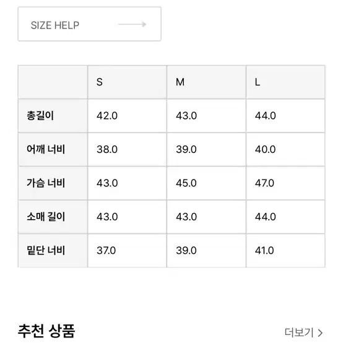
Task: Open the SIZE HELP box
Action: coord(90,24)
